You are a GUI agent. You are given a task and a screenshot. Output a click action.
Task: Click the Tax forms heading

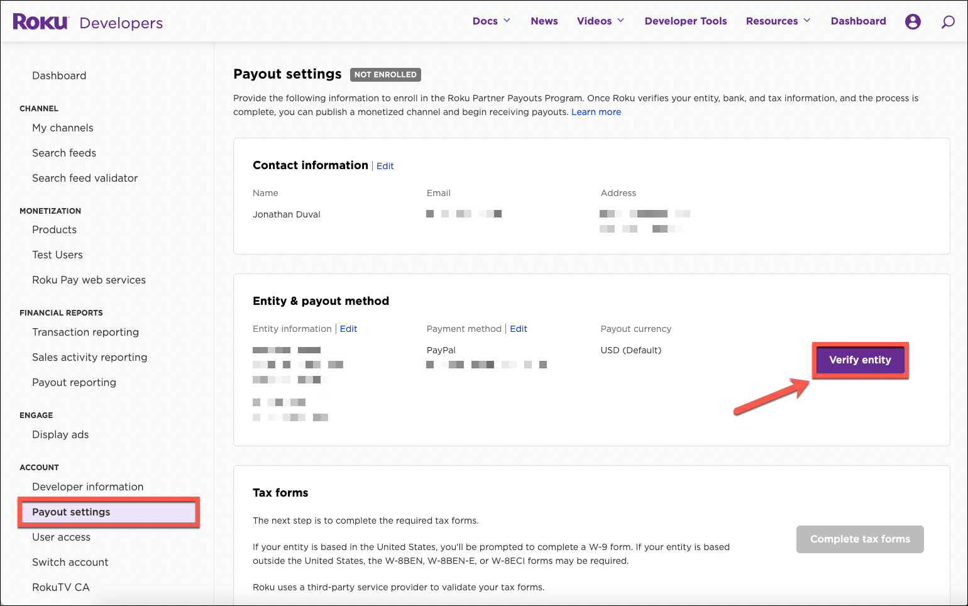(280, 493)
